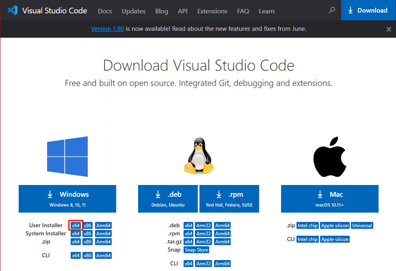The width and height of the screenshot is (396, 271).
Task: Download Windows System Installer x86
Action: click(88, 233)
